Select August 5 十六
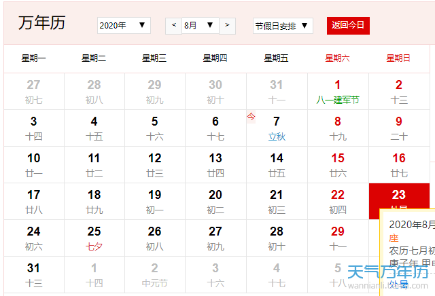Viewport: 435px width, 296px height. [x=155, y=128]
